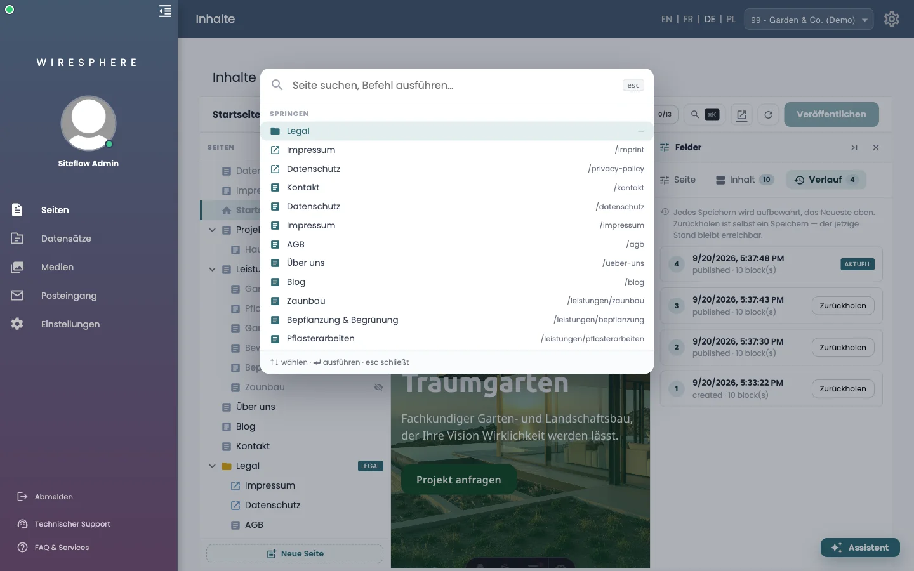This screenshot has height=571, width=914.
Task: Switch language to EN
Action: tap(666, 19)
